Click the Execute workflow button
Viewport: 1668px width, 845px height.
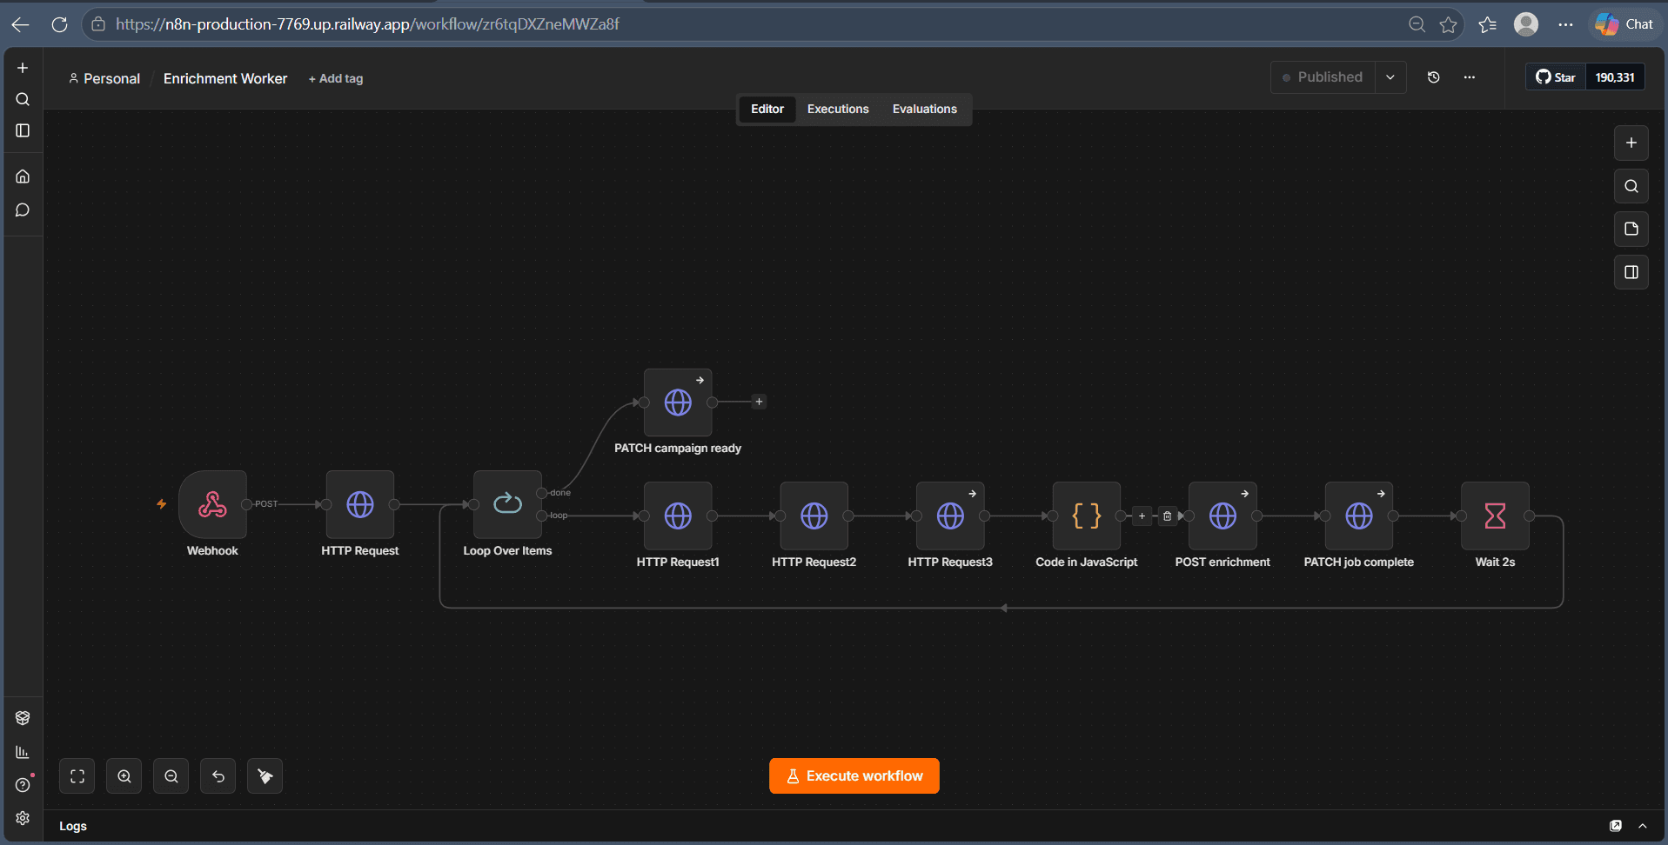point(854,776)
